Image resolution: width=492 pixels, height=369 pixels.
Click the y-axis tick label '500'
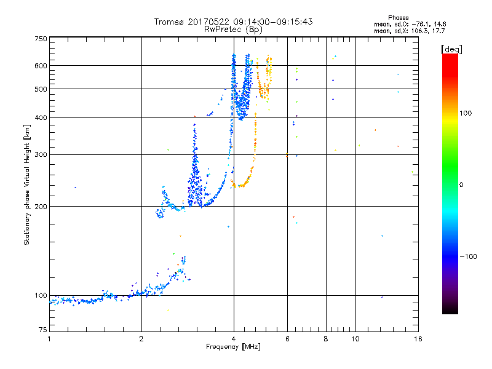point(41,89)
